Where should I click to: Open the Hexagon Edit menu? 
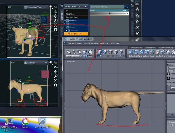click(74, 43)
